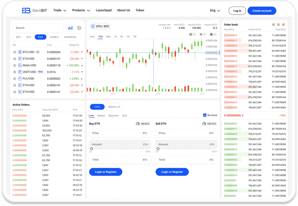Expand chevron next to chart settings gear
Viewport: 298px width, 206px height.
coord(194,34)
